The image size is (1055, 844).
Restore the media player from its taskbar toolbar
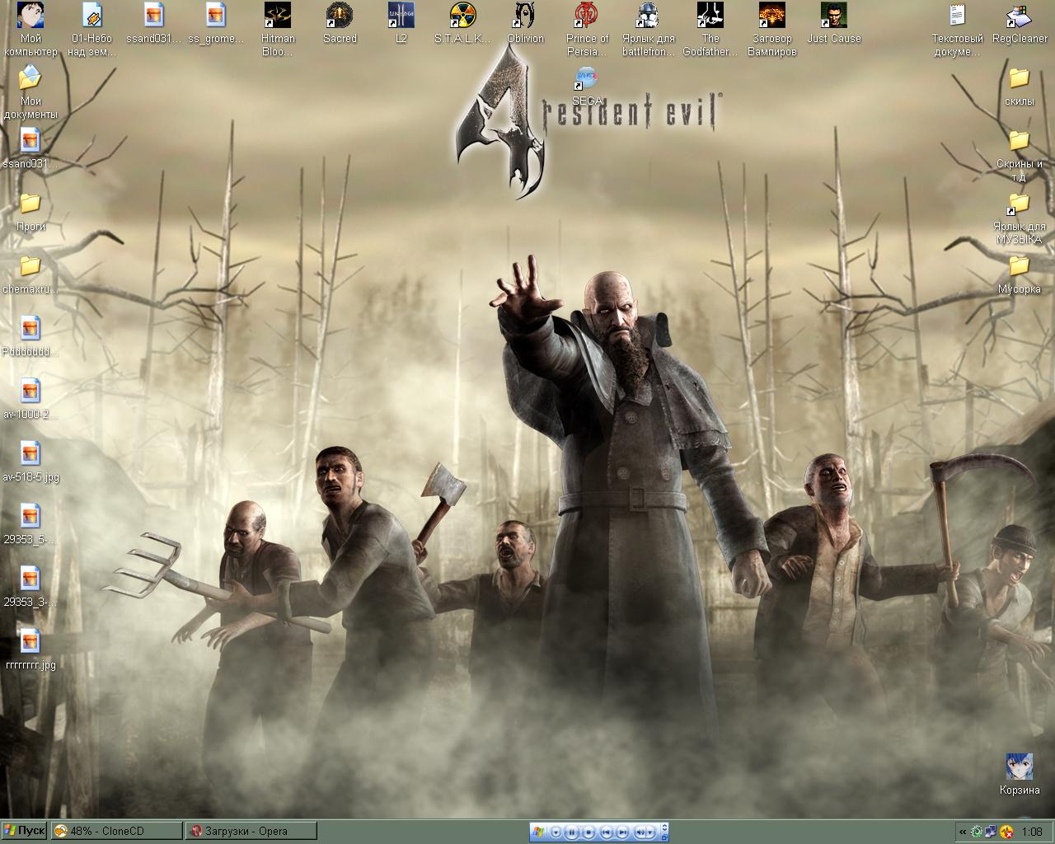point(664,837)
